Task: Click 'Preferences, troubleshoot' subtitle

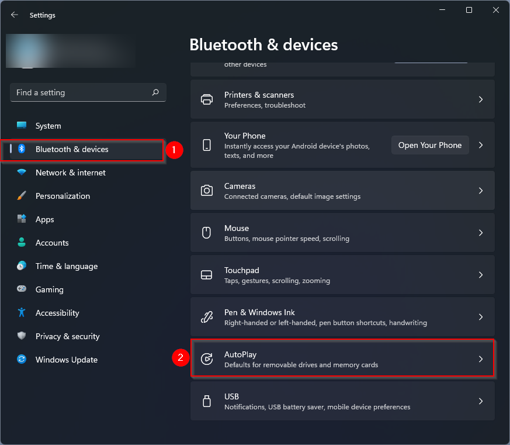Action: click(x=265, y=105)
